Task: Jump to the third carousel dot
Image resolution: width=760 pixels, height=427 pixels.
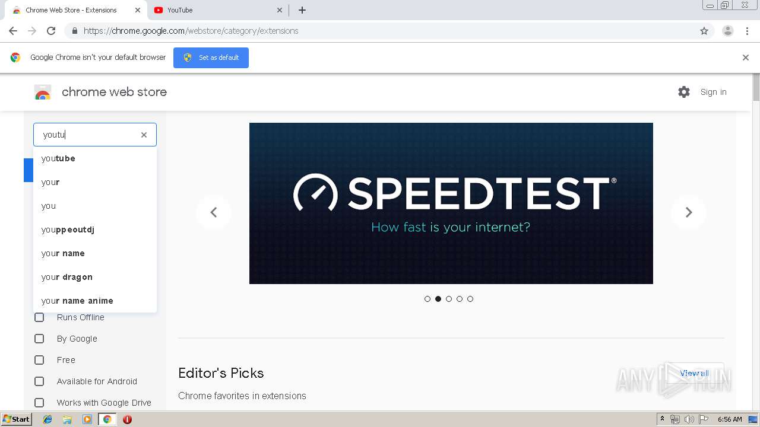Action: point(449,299)
